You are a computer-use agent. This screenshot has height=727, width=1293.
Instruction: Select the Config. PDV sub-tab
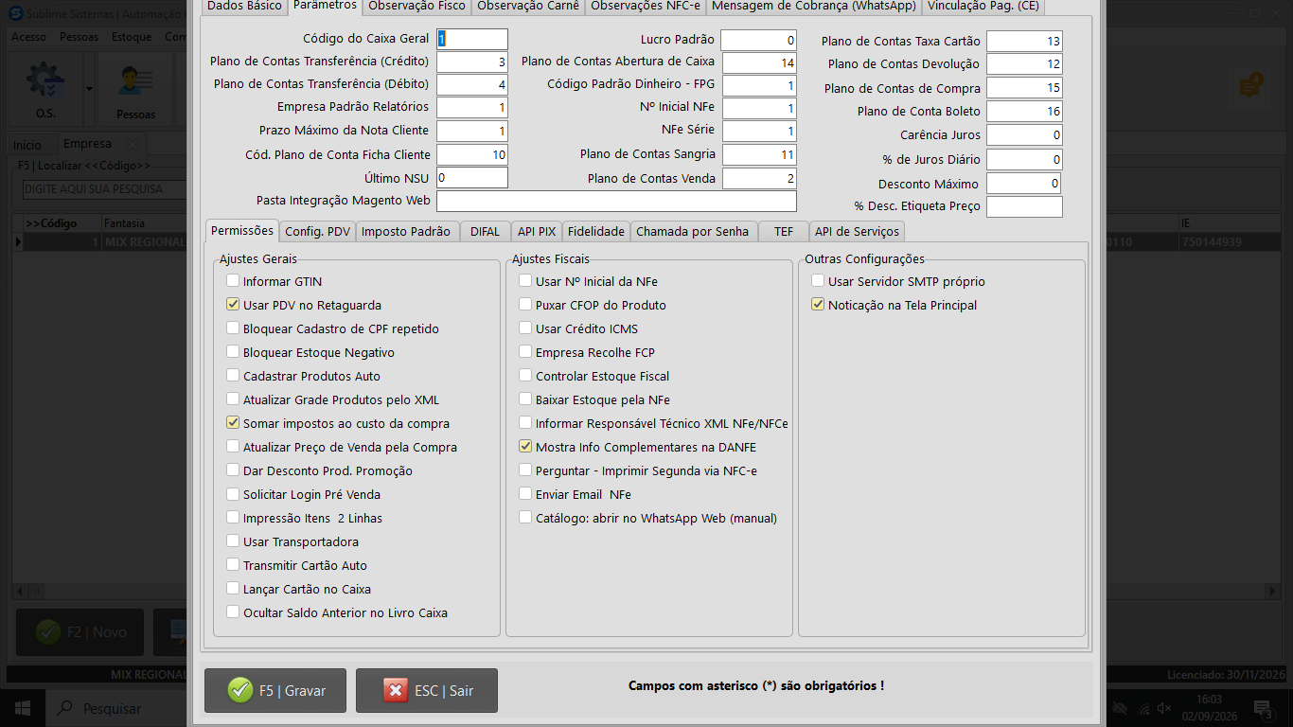(x=318, y=232)
